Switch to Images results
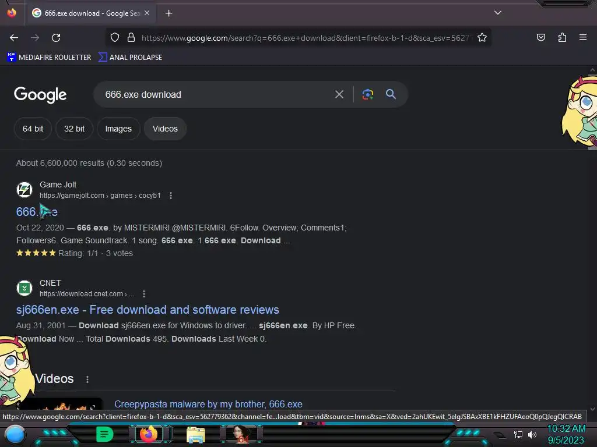This screenshot has width=597, height=447. click(x=118, y=129)
